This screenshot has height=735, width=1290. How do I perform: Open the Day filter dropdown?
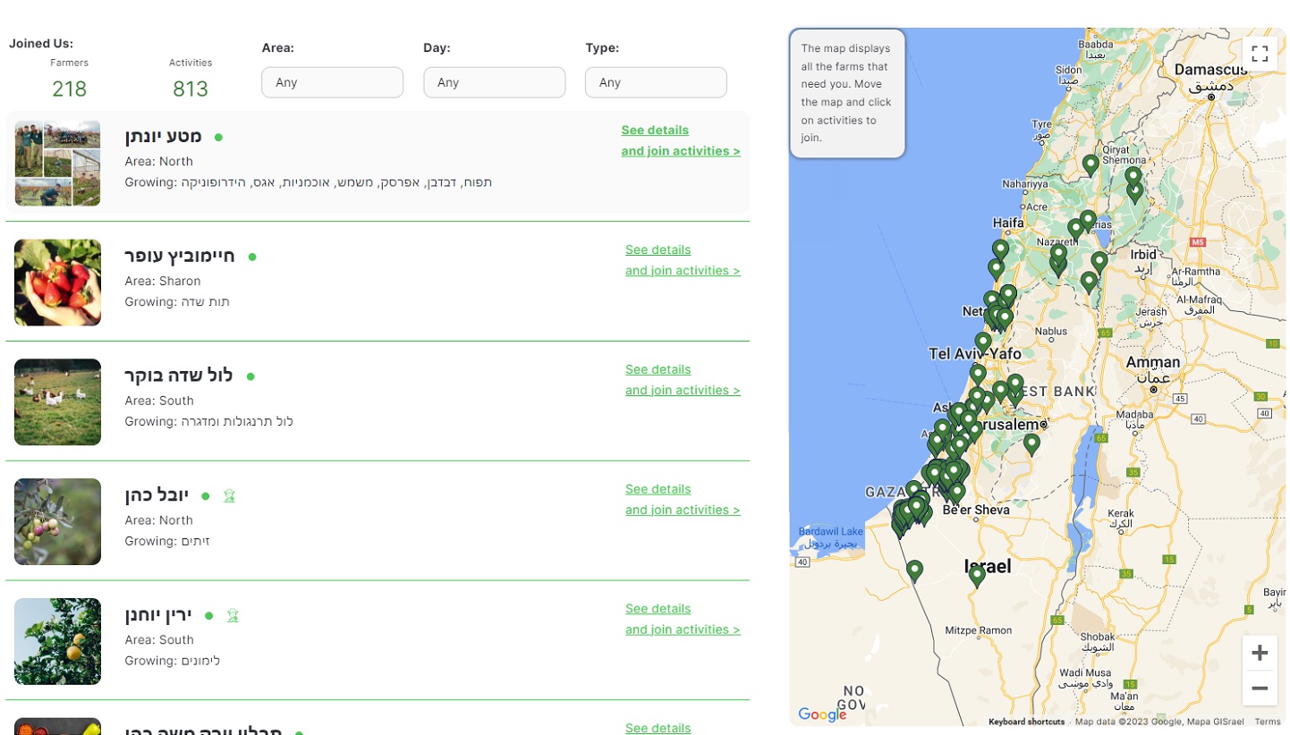coord(494,82)
